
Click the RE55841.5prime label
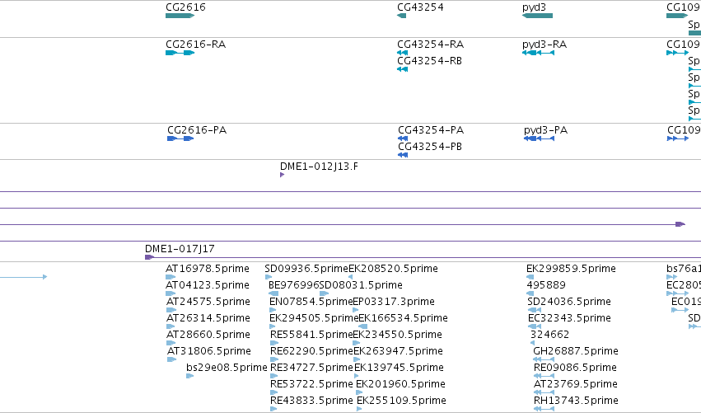[311, 335]
